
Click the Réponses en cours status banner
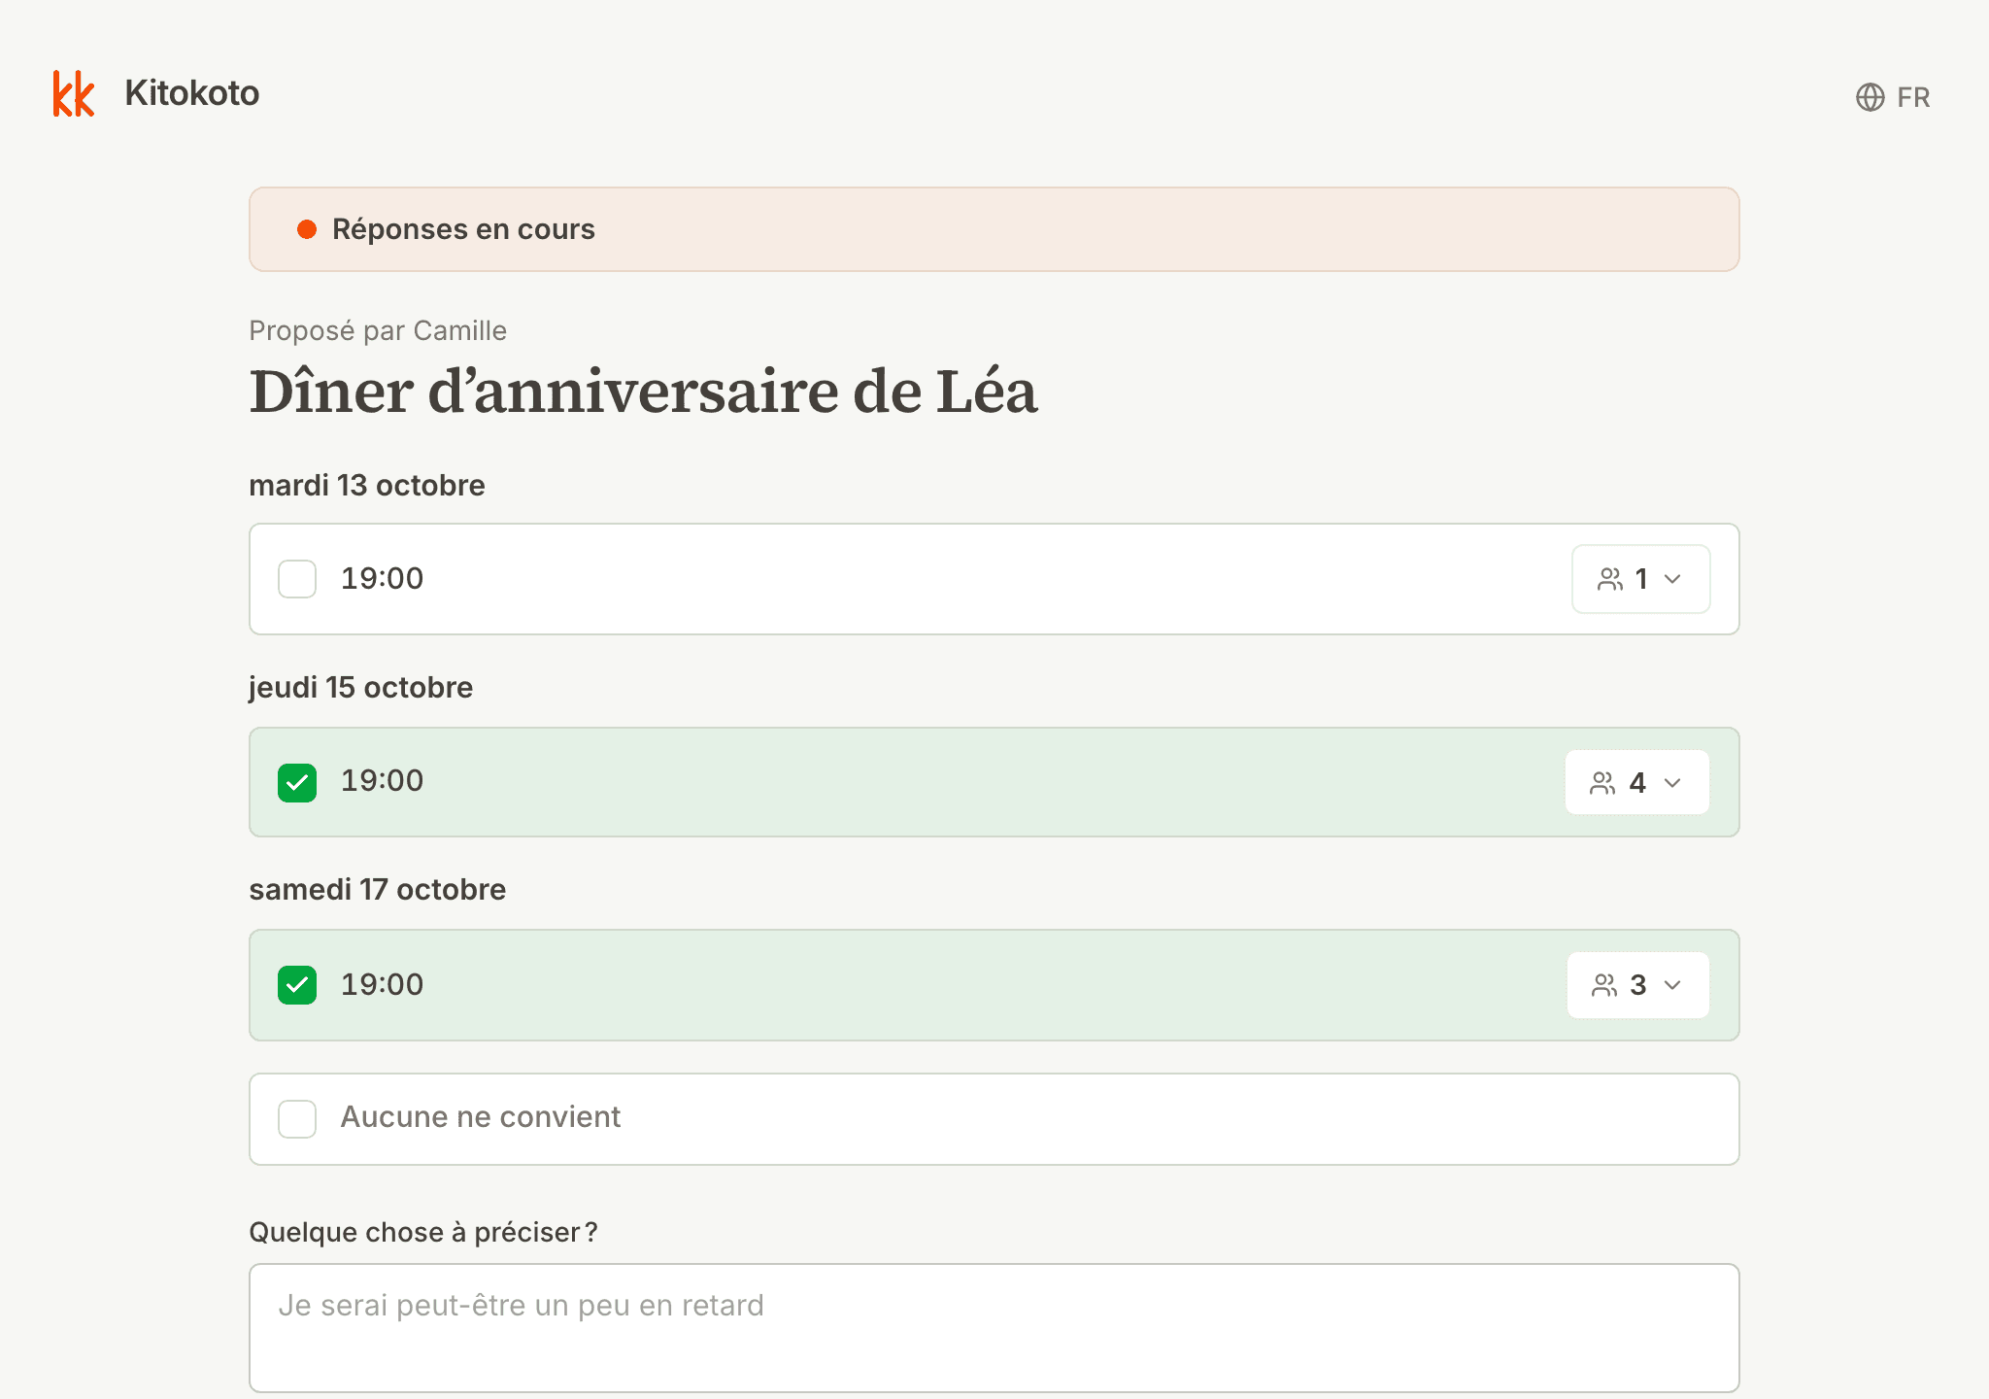tap(994, 229)
